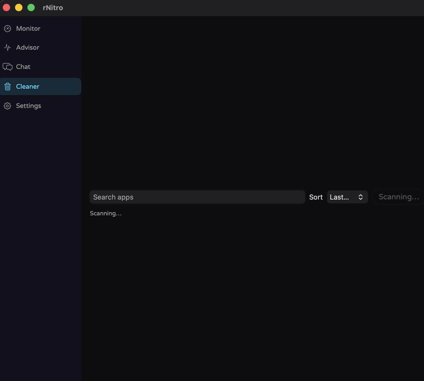This screenshot has height=381, width=424.
Task: Click the dropdown chevron arrows in Sort
Action: 361,197
